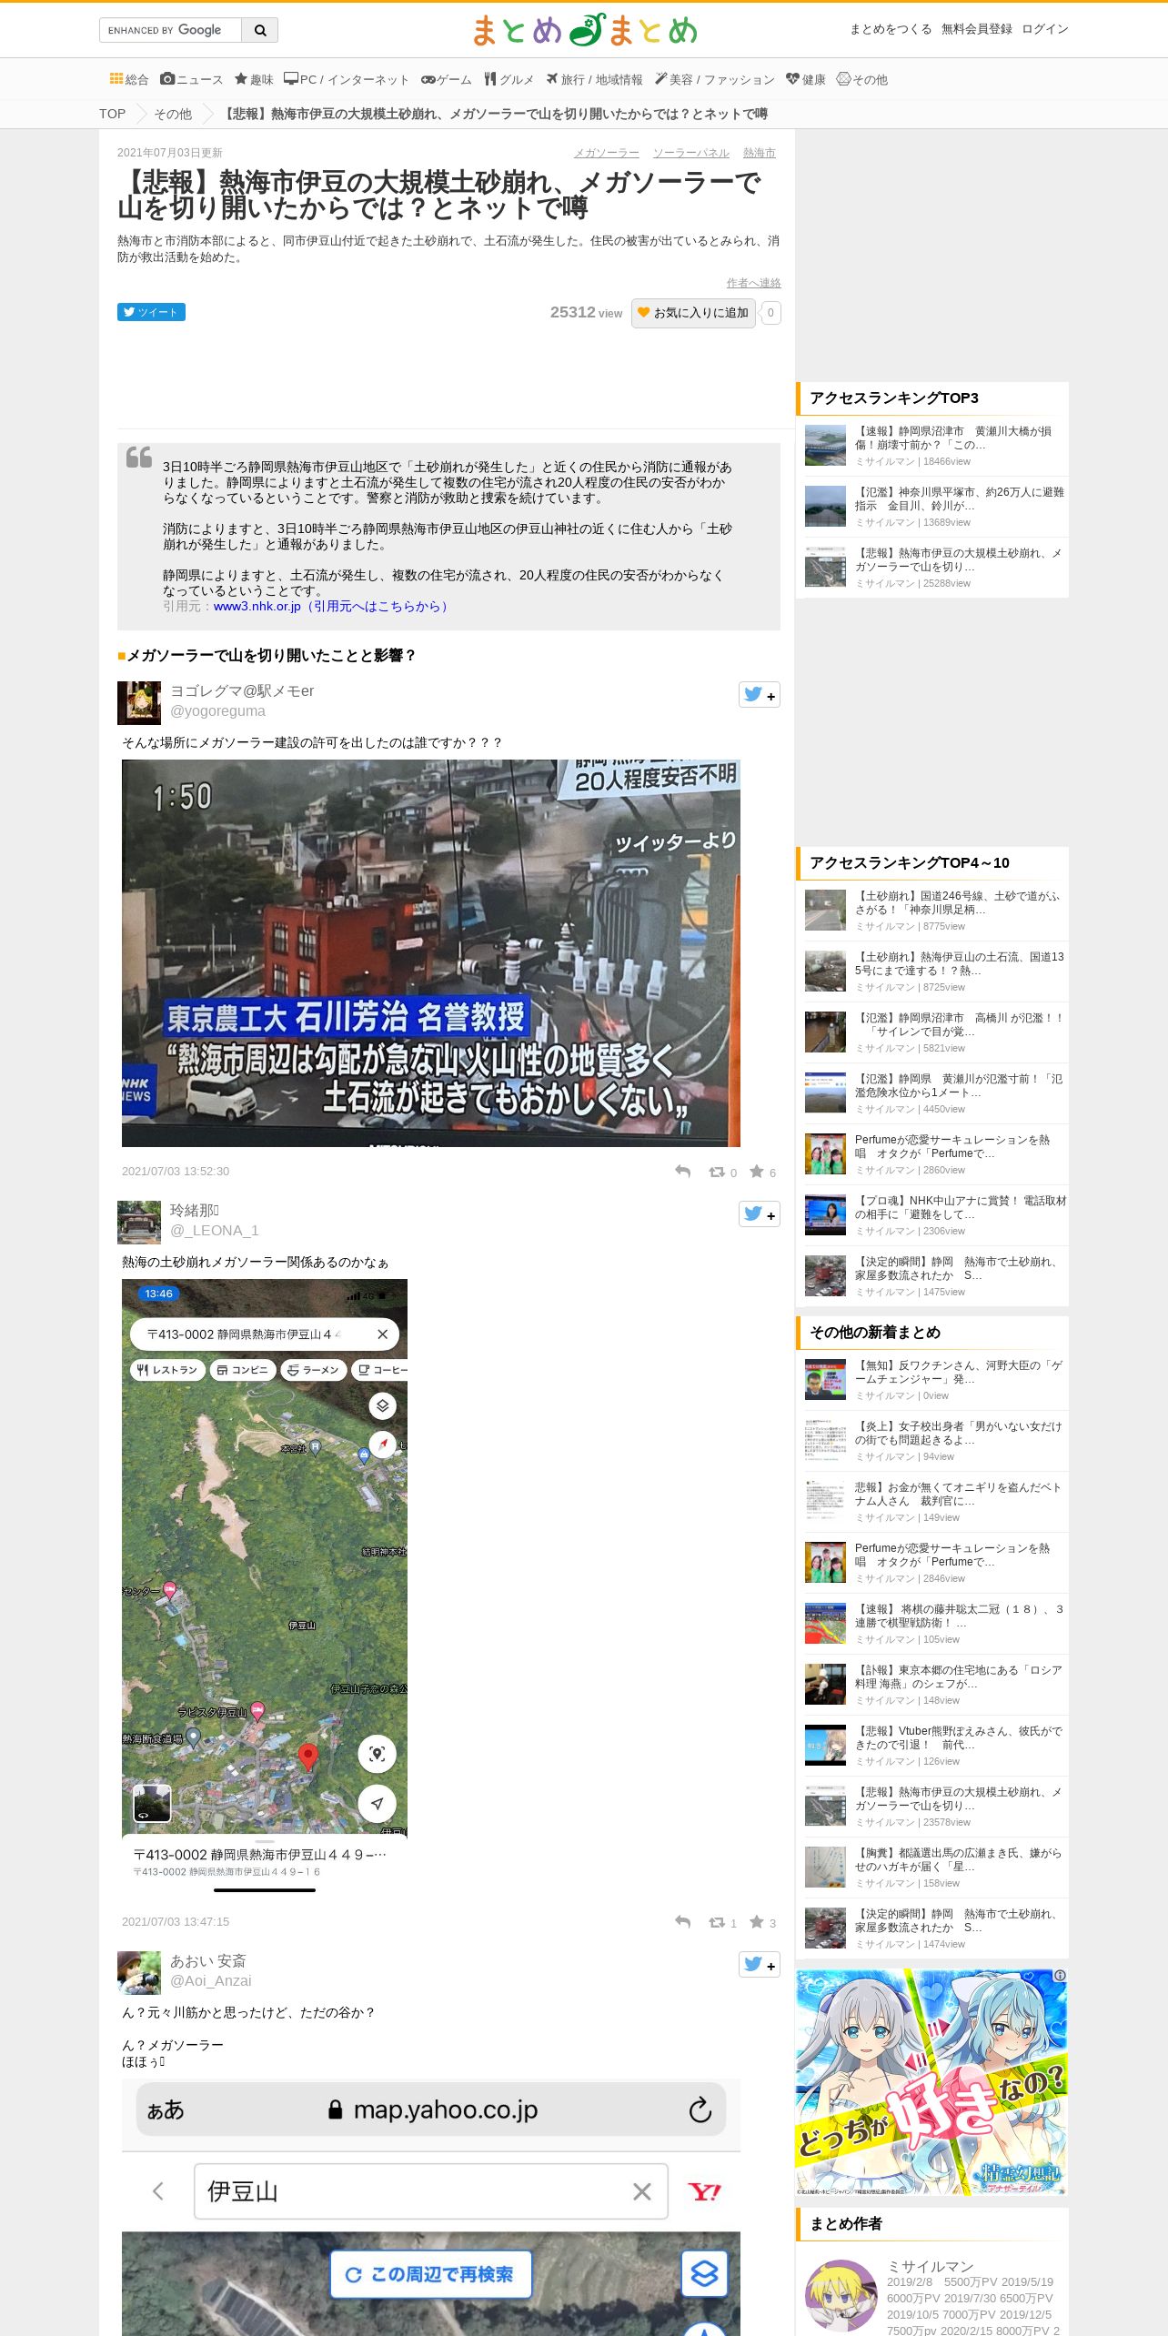Click favorite star on the 13:47:15 tweet
The width and height of the screenshot is (1168, 2336).
tap(757, 1922)
